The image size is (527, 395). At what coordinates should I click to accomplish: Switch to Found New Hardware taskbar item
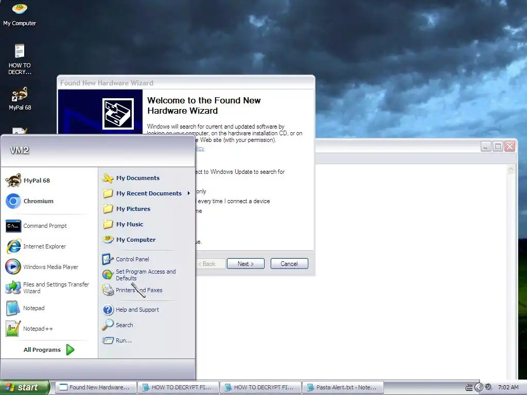(96, 387)
